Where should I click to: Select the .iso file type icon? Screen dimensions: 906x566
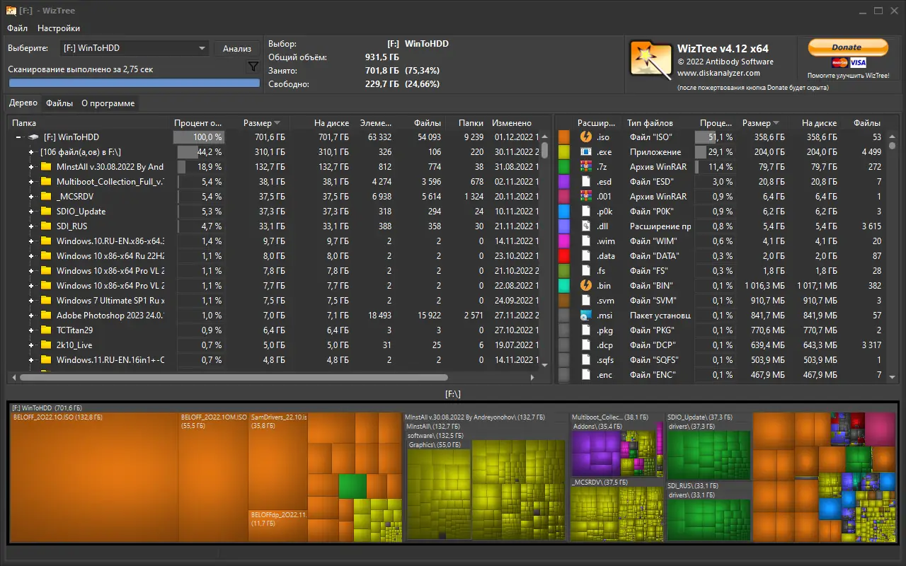(585, 137)
